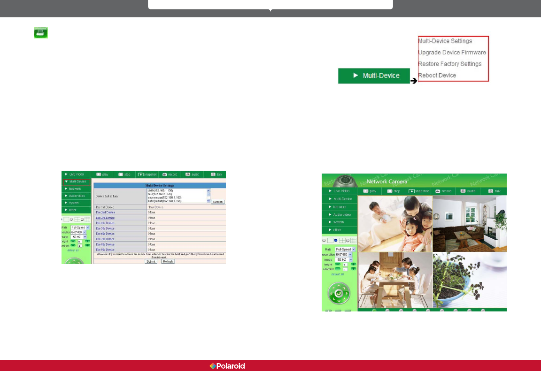Screen dimensions: 541x371
Task: Click the round pan-tilt control wheel center
Action: click(x=339, y=294)
